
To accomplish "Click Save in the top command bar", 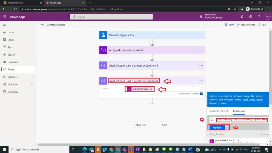I will 229,25.
